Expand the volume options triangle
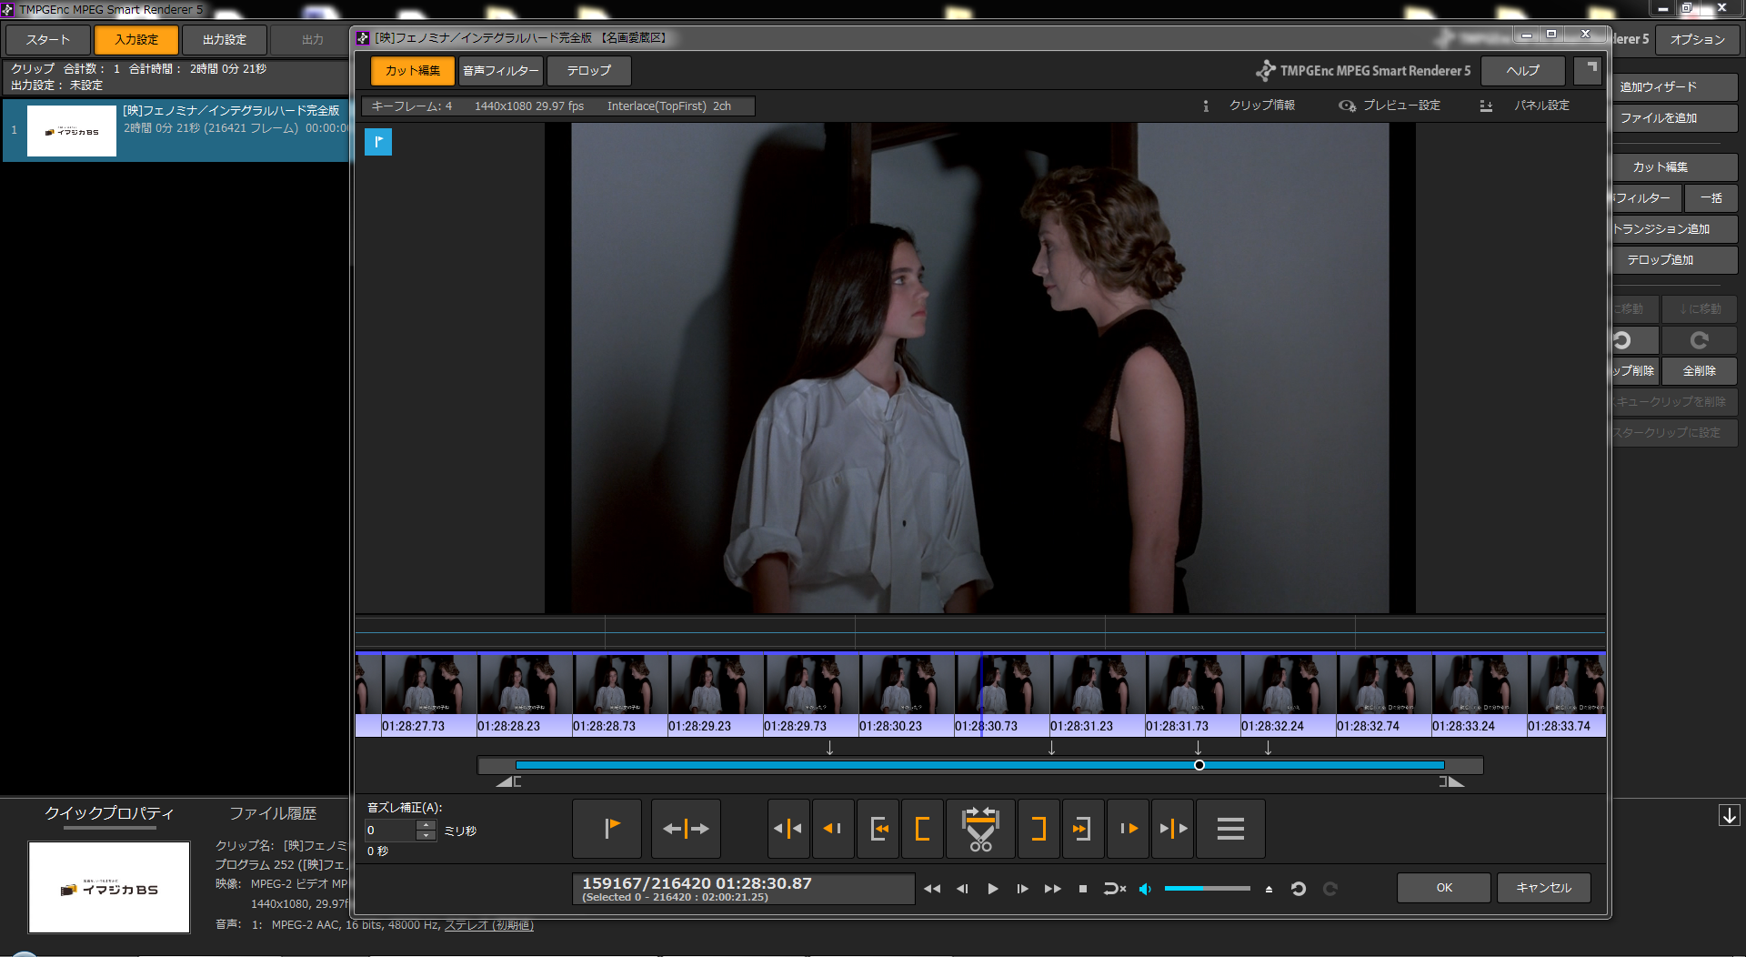This screenshot has width=1746, height=957. point(1269,889)
